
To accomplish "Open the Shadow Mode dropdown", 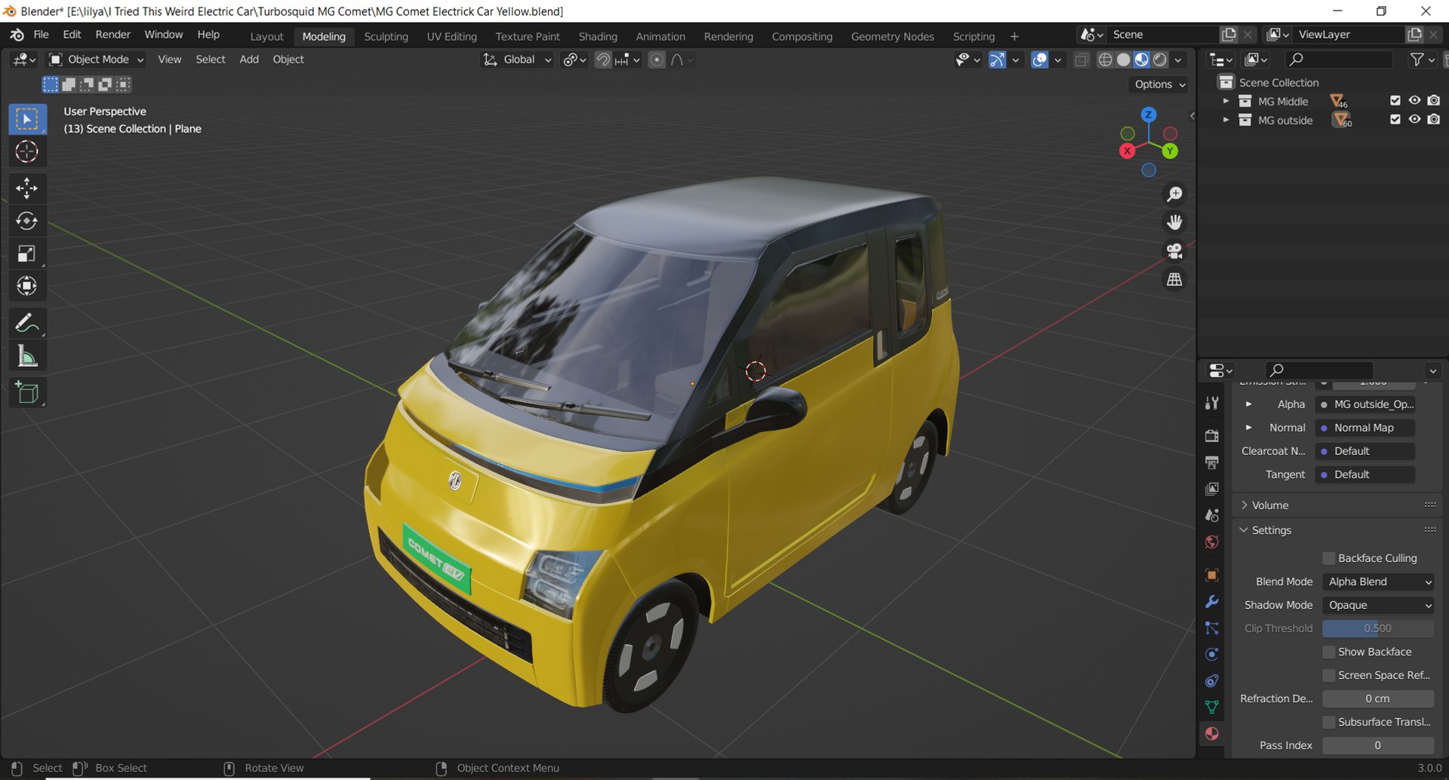I will click(1378, 605).
